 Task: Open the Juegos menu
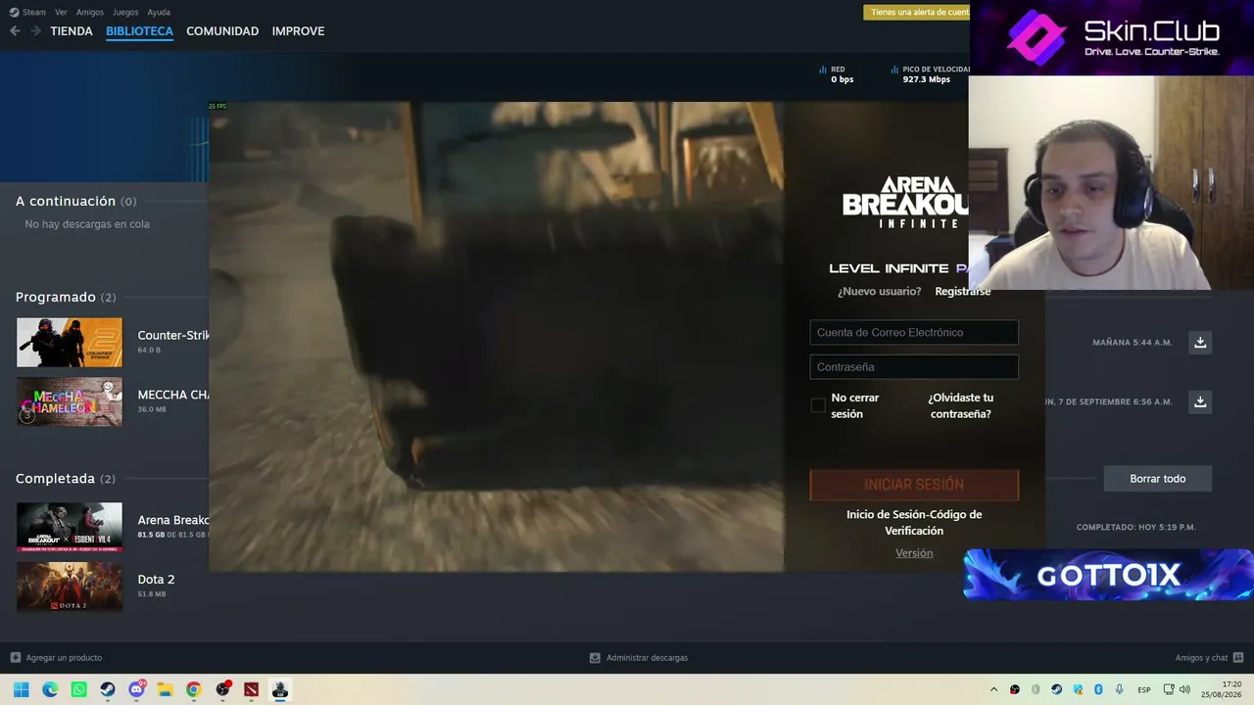(x=125, y=12)
